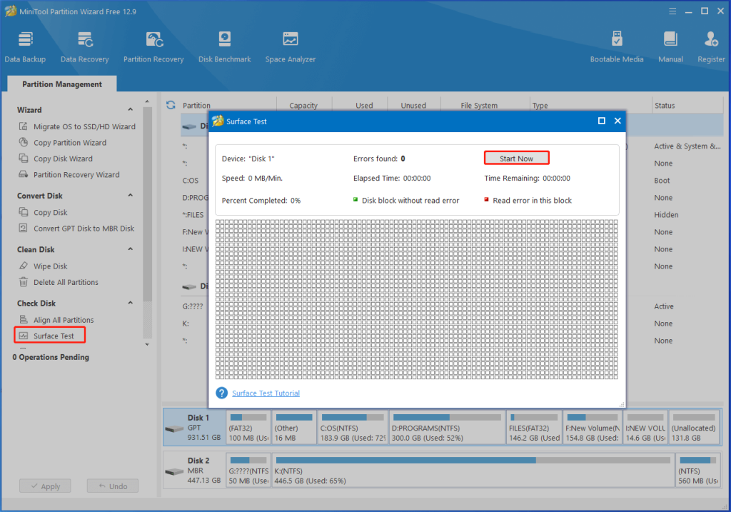Click 'Active & System' status cell
731x512 pixels.
[x=687, y=146]
